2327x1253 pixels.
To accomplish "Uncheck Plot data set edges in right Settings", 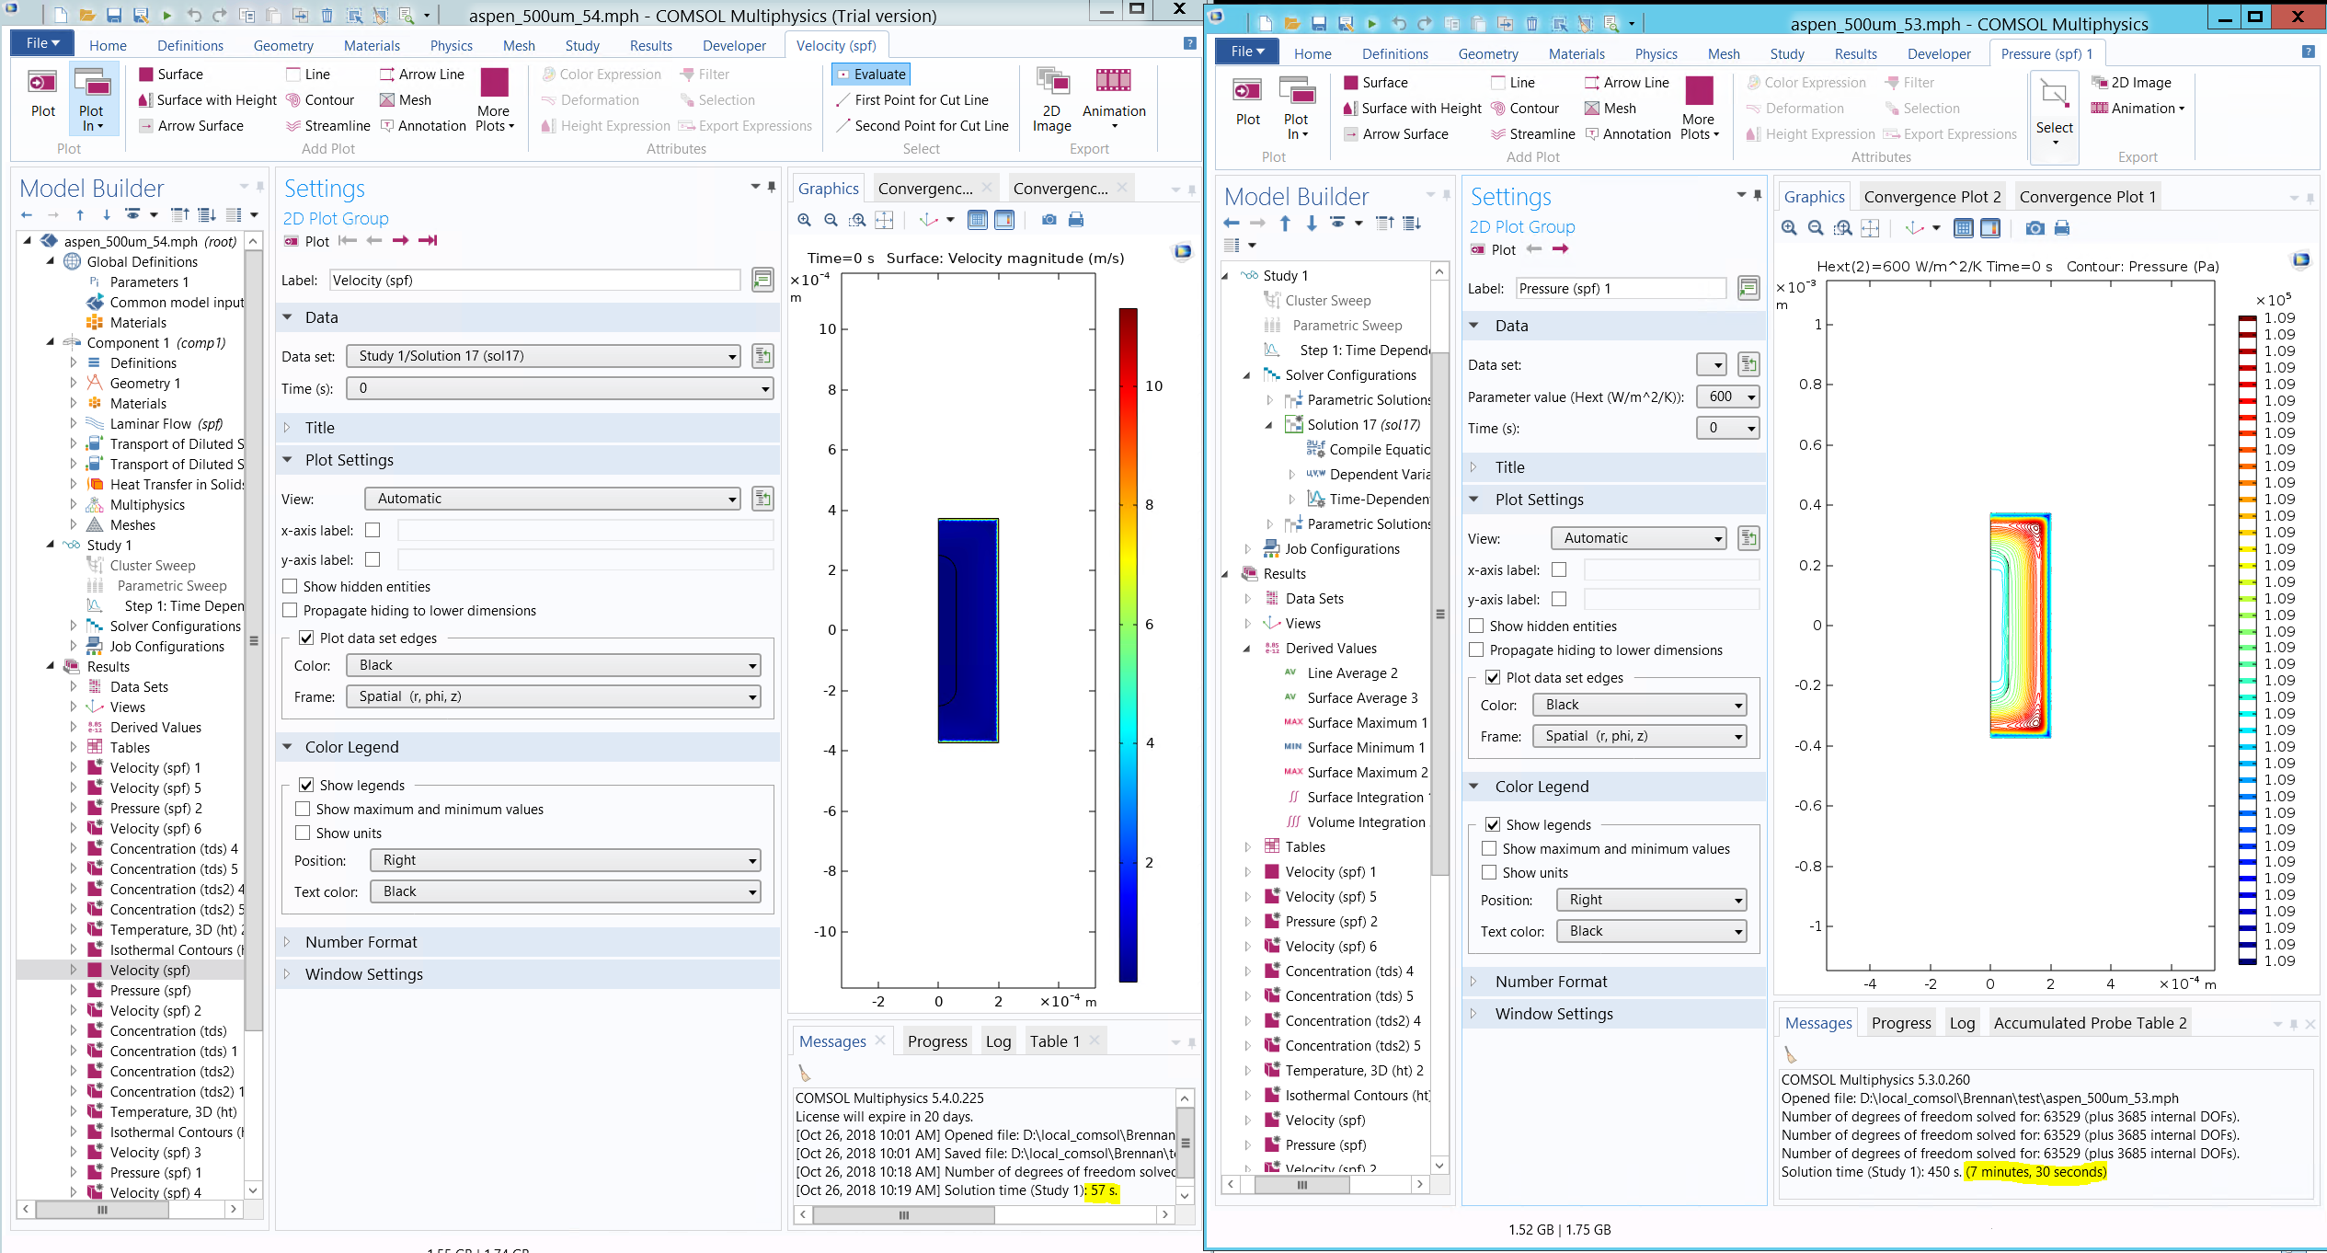I will point(1493,678).
